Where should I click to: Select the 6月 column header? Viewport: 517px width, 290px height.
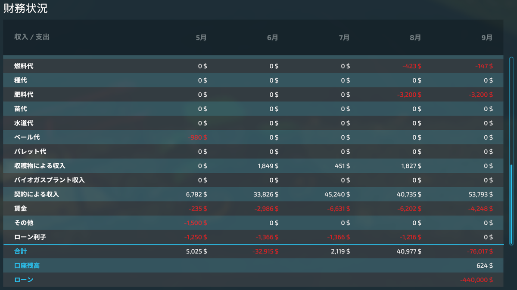[x=273, y=37]
